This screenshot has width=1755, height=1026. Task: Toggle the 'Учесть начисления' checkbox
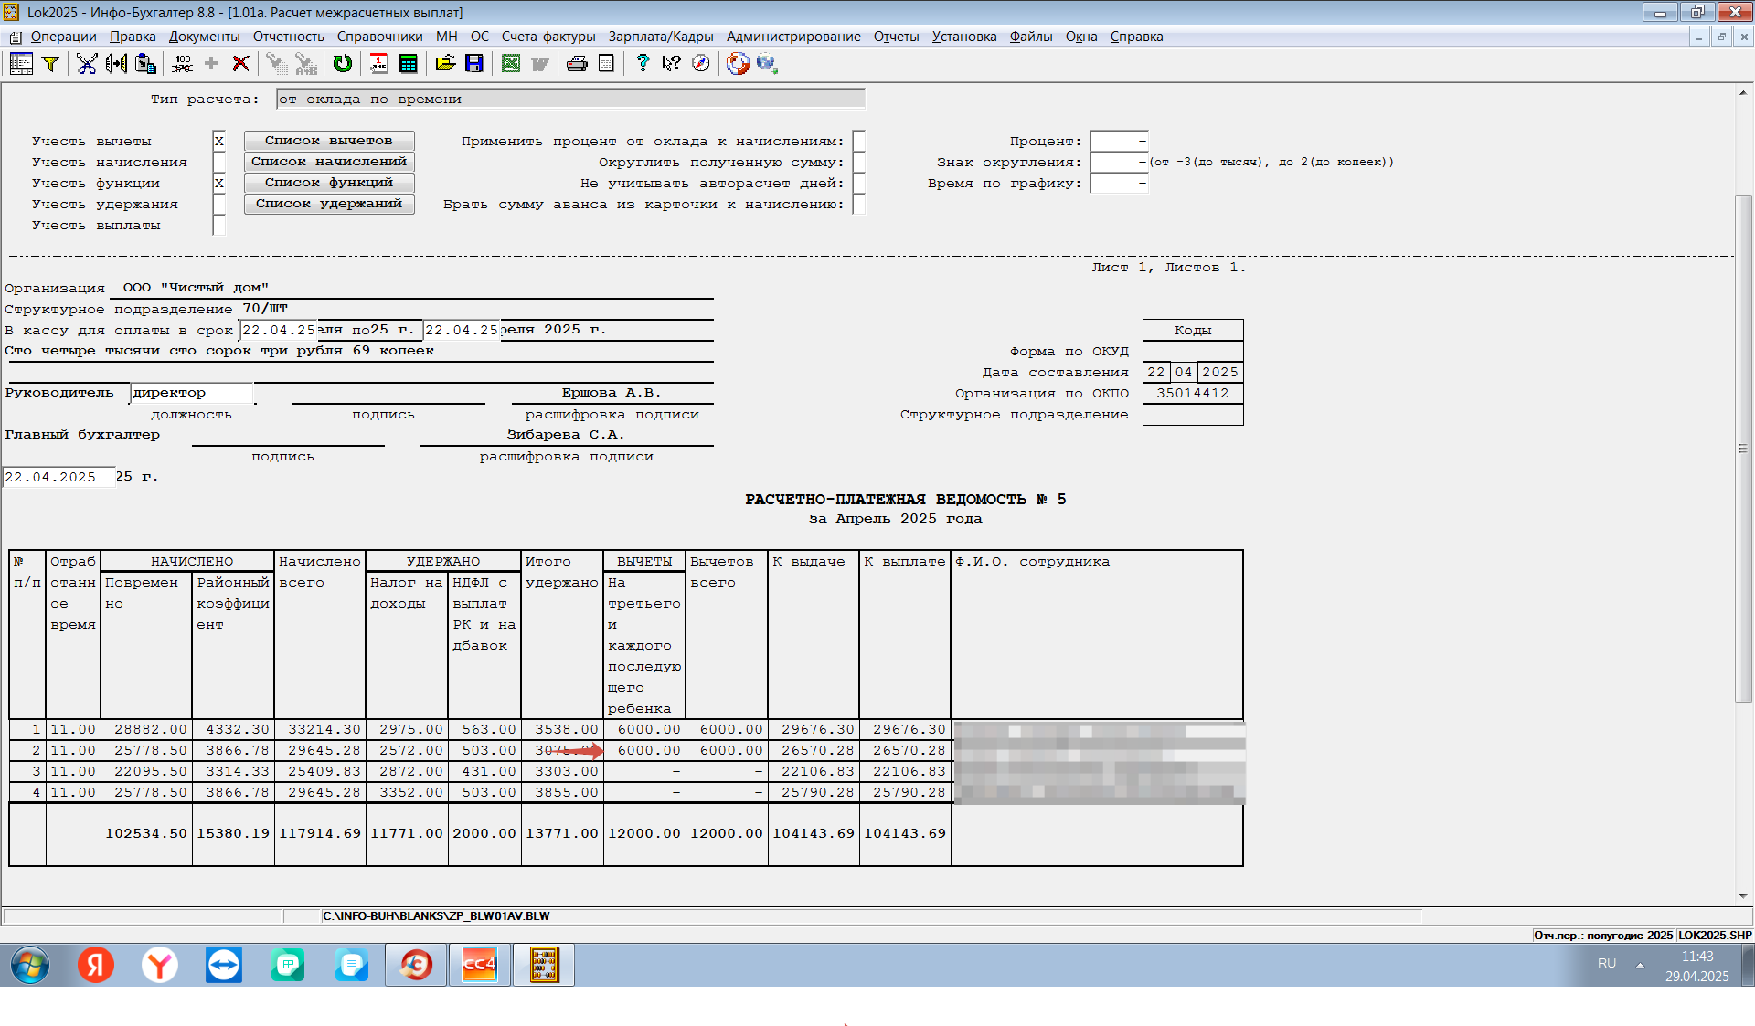pyautogui.click(x=219, y=162)
